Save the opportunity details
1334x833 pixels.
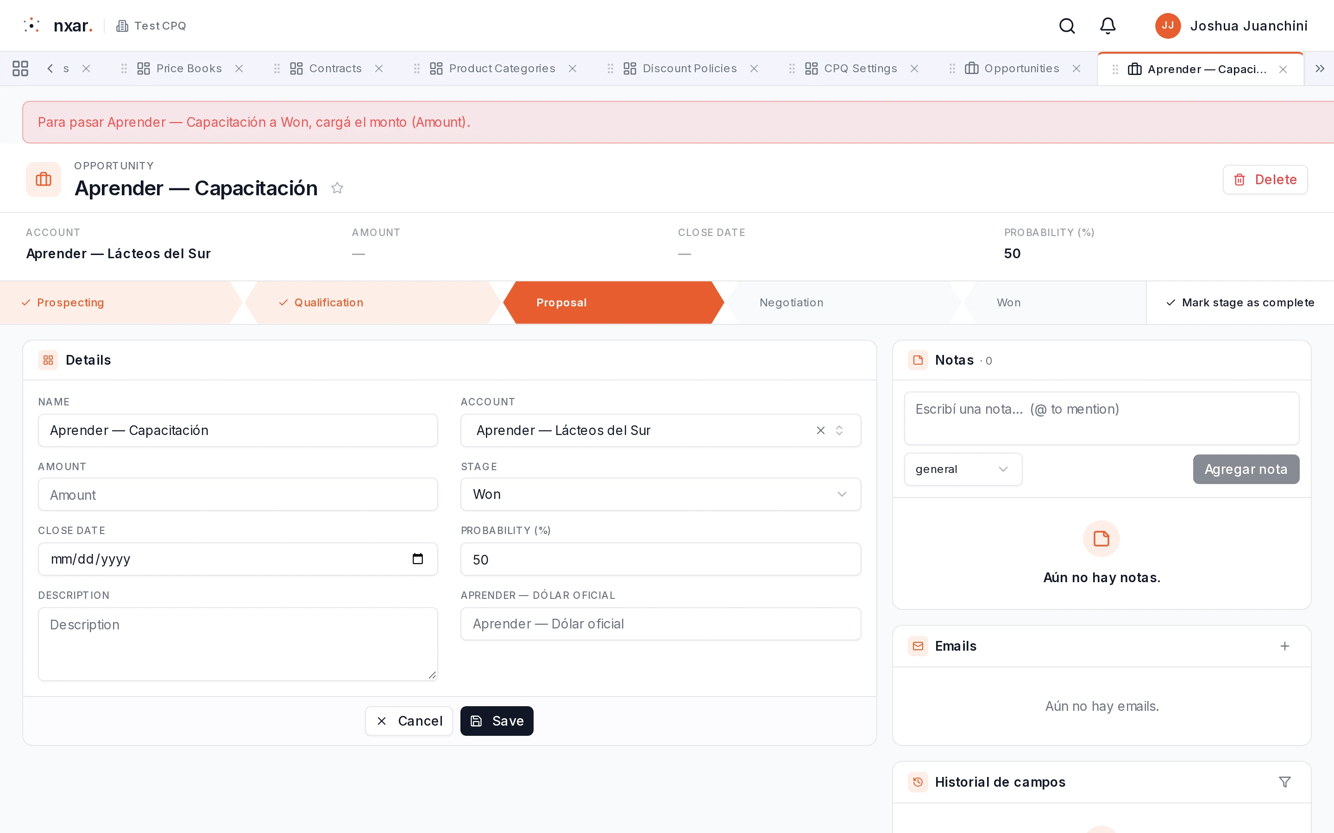(x=497, y=721)
